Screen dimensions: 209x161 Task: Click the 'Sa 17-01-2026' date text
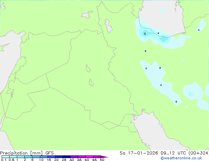click(139, 153)
